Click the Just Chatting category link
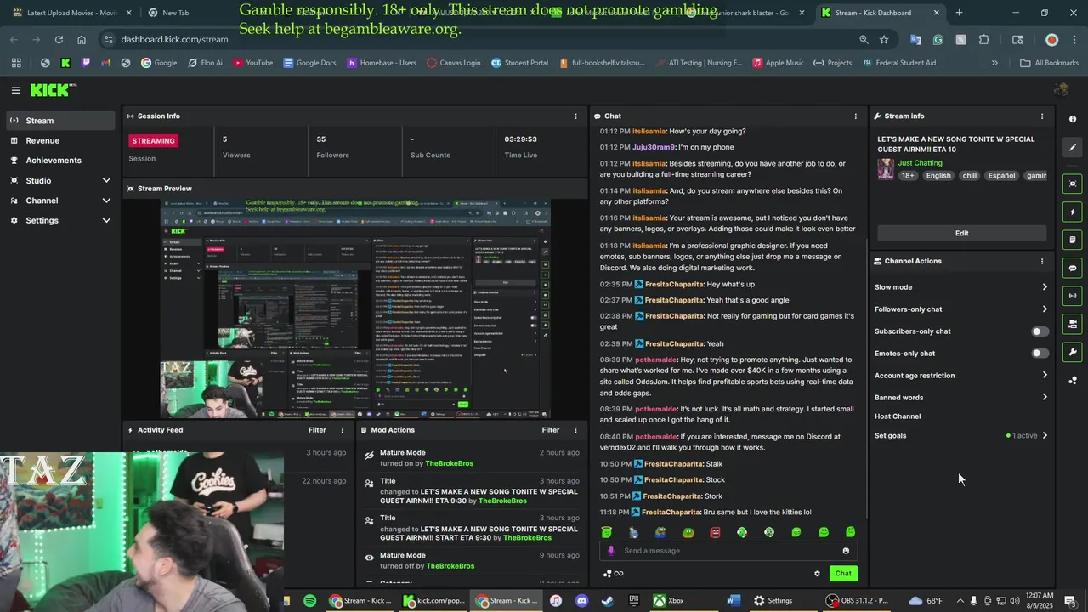The height and width of the screenshot is (612, 1088). (920, 163)
